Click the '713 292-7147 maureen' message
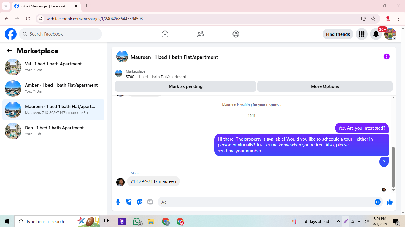Viewport: 405px width, 227px height. [x=153, y=181]
